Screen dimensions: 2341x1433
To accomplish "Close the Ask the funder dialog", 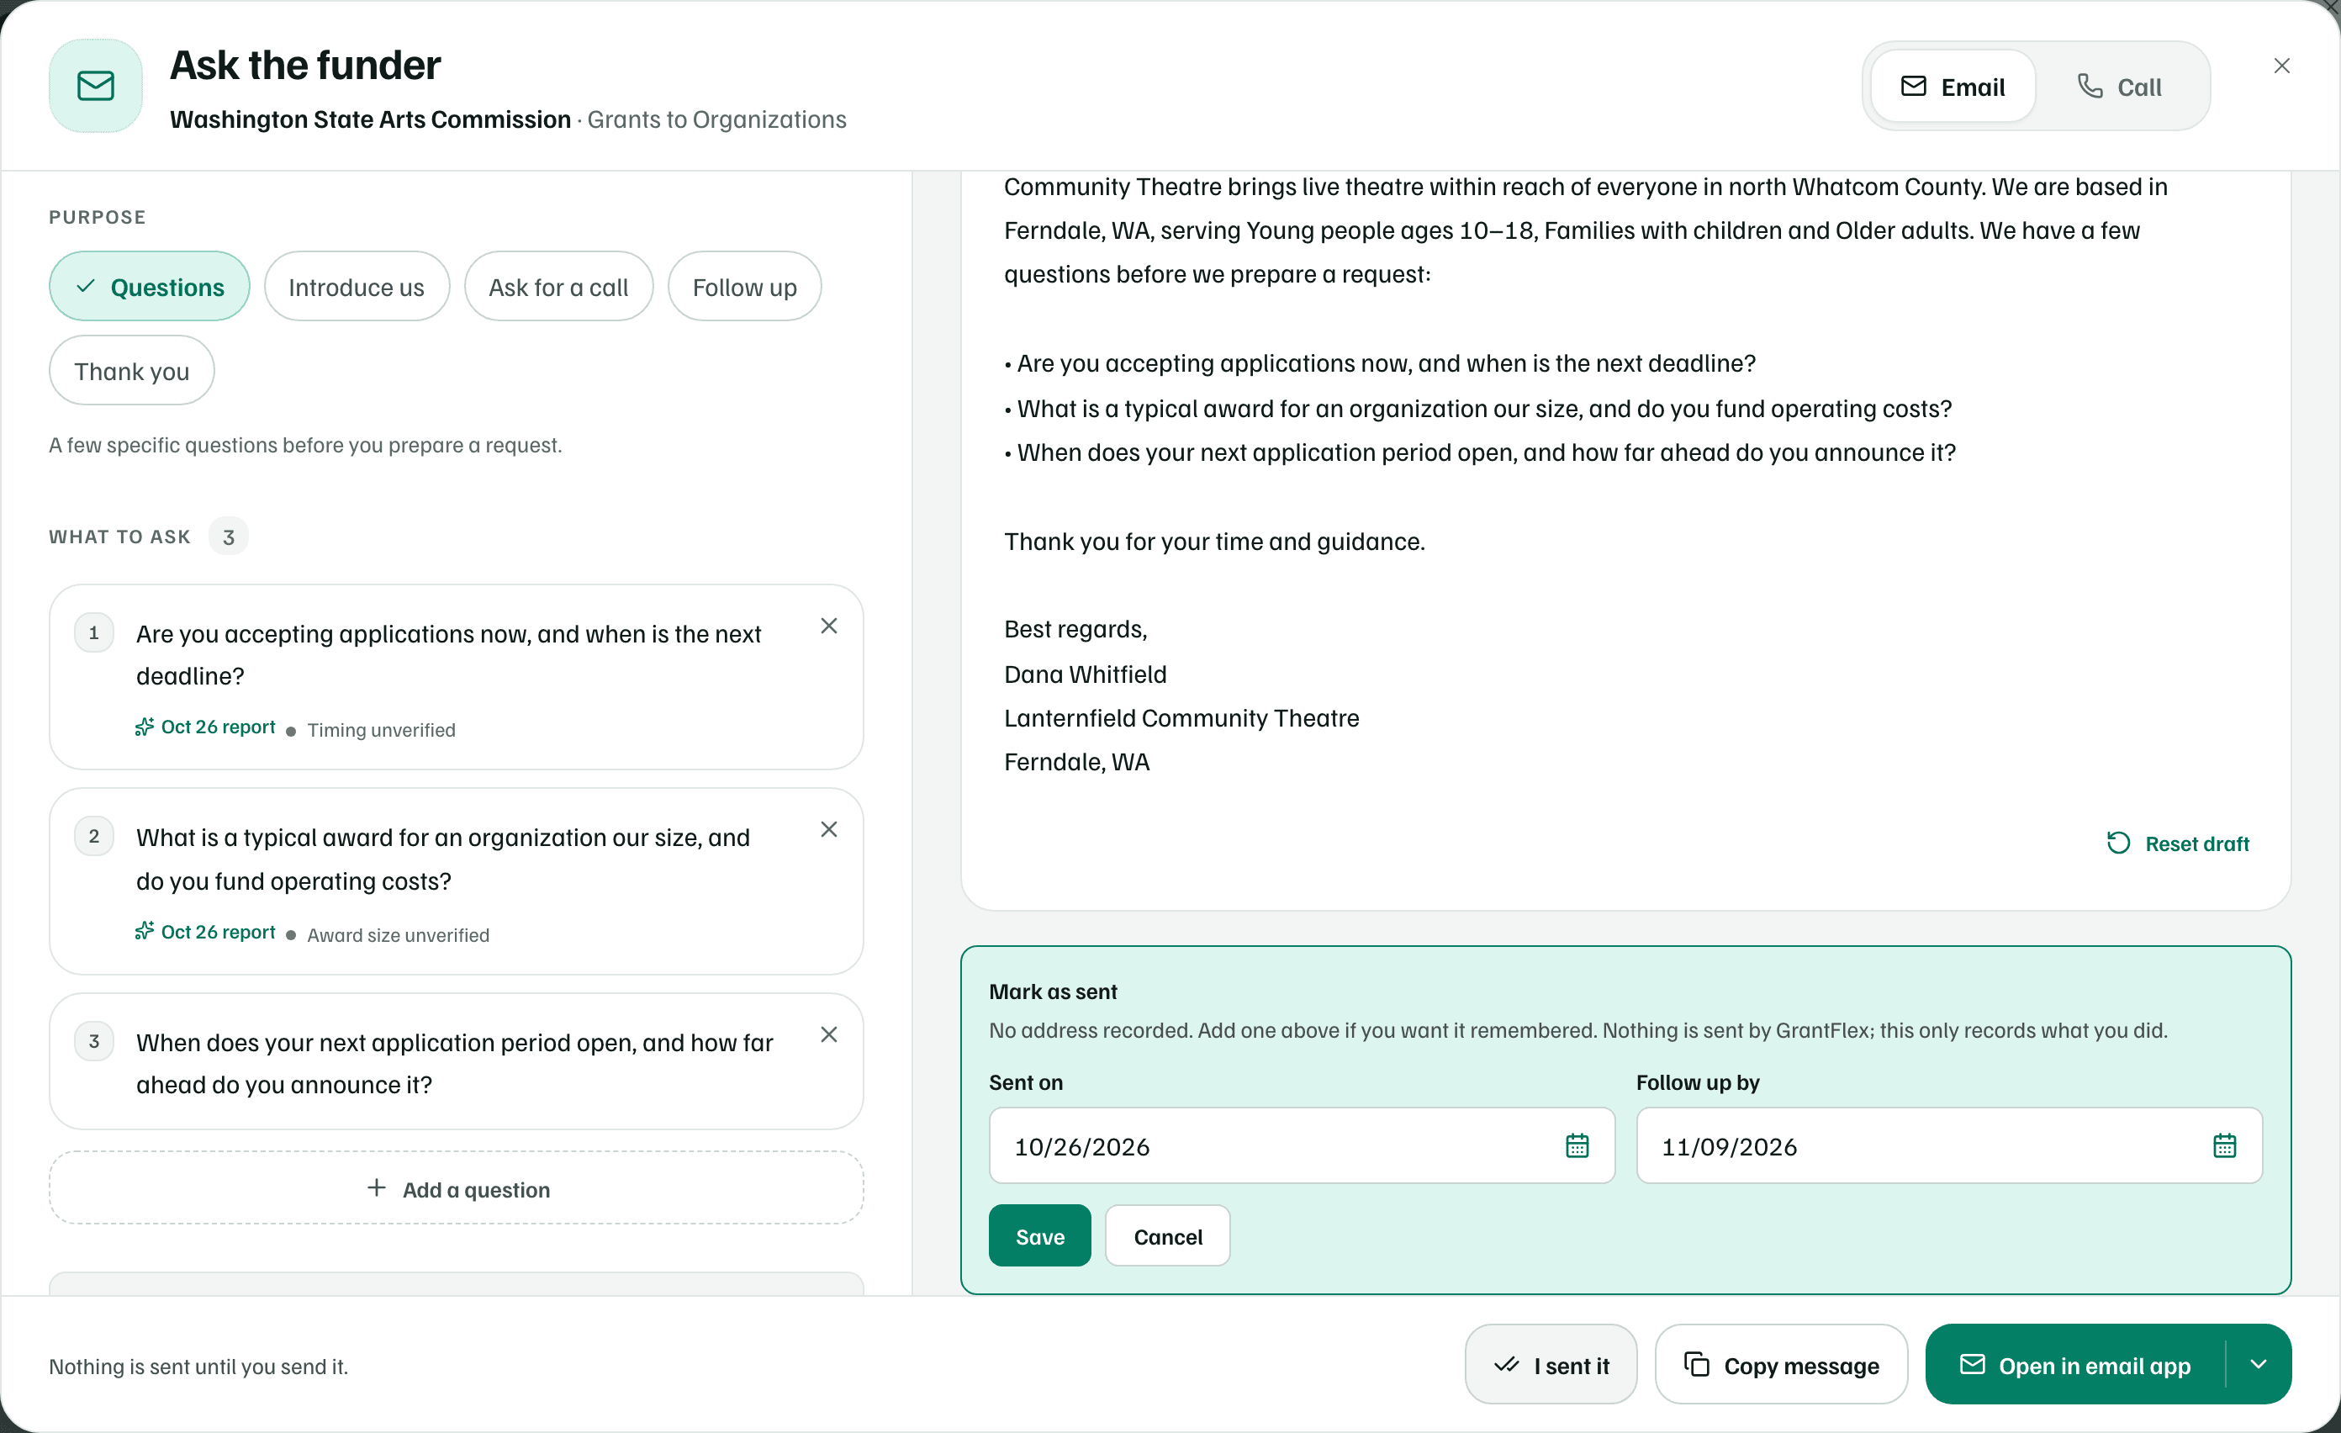I will point(2281,66).
